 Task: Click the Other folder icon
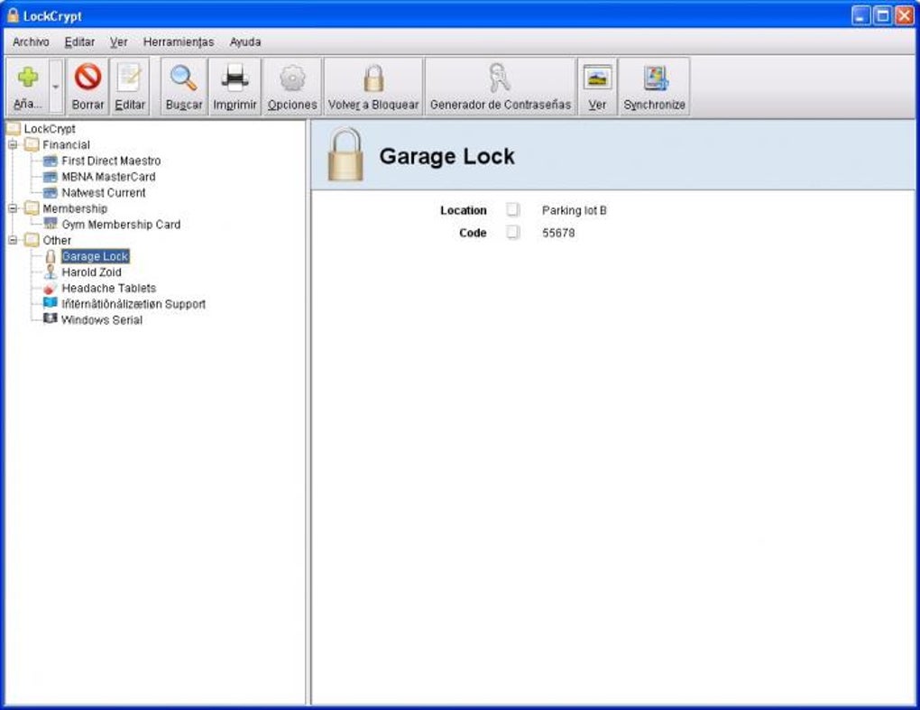pyautogui.click(x=32, y=240)
